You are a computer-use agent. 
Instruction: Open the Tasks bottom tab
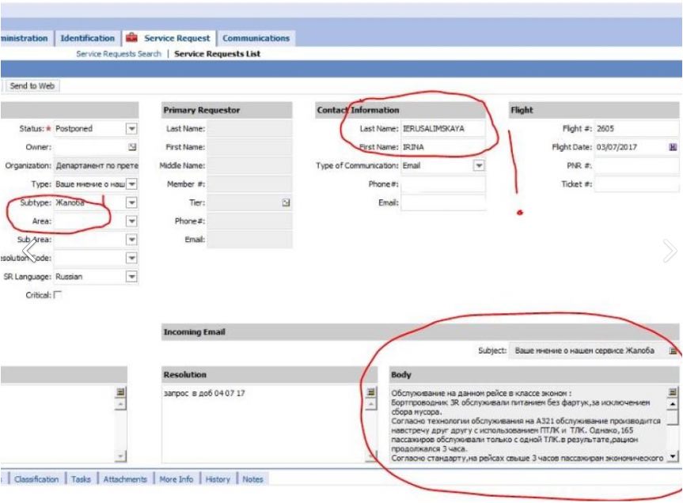point(81,479)
